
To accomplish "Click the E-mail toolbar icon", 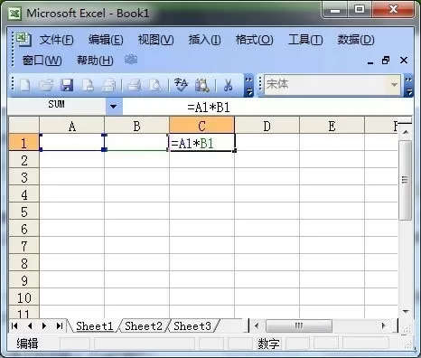I will [x=108, y=85].
